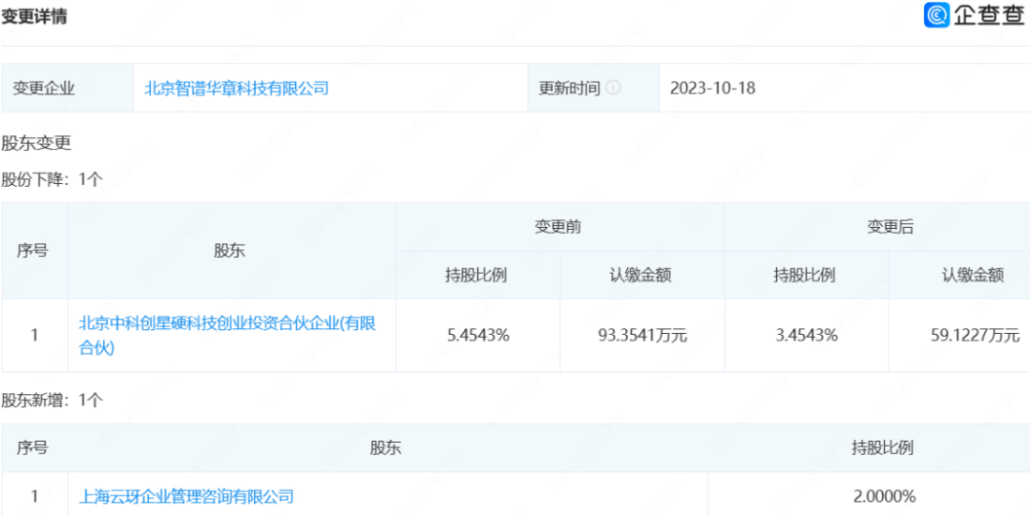Select the 股东新增: 1个 subsection label
The height and width of the screenshot is (517, 1031).
52,401
